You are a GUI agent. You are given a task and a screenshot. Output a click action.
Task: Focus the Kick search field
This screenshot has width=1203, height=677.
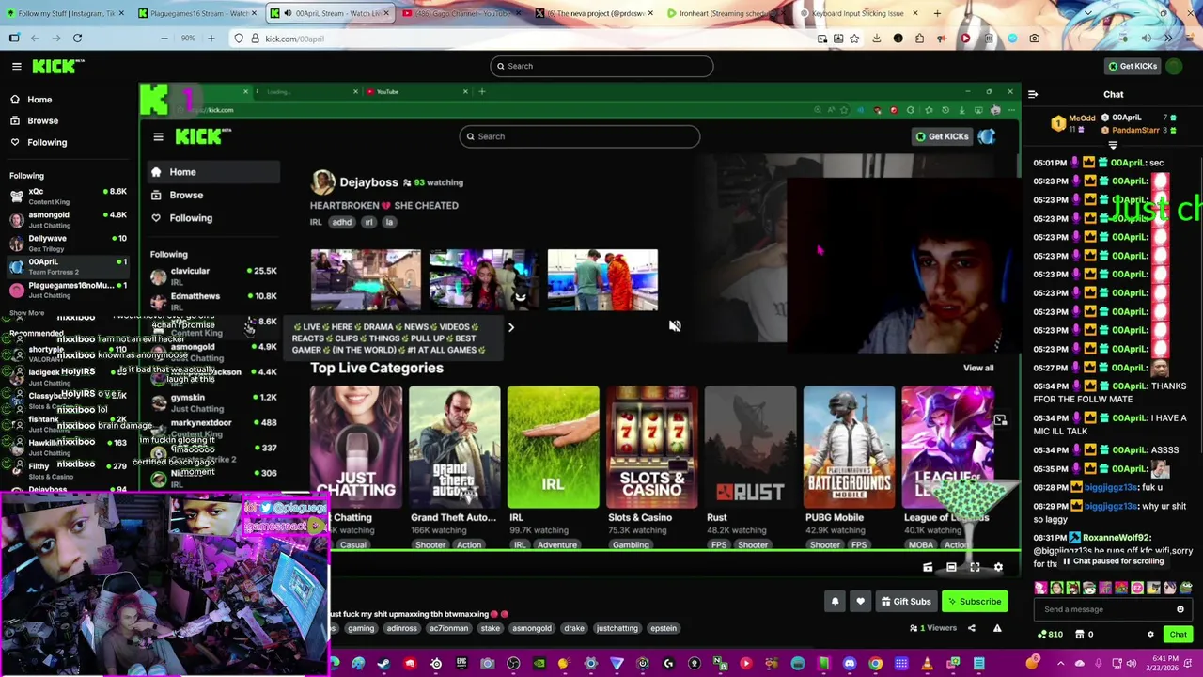601,66
